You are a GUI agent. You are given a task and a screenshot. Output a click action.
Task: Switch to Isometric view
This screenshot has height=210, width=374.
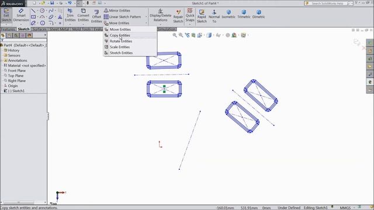pyautogui.click(x=228, y=14)
